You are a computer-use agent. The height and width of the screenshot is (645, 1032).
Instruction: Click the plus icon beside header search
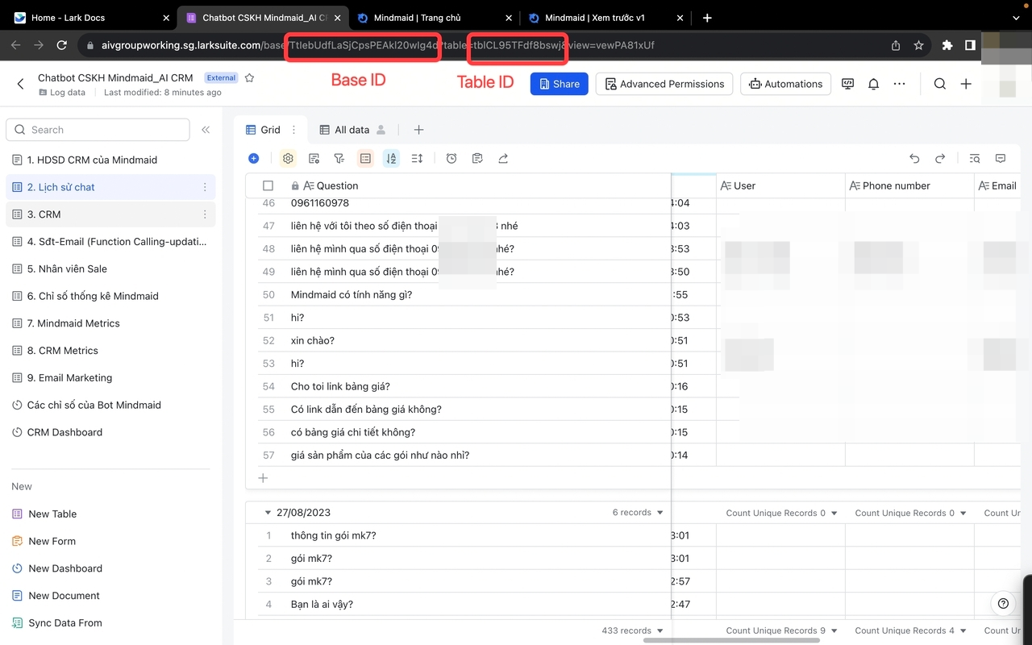[x=966, y=84]
